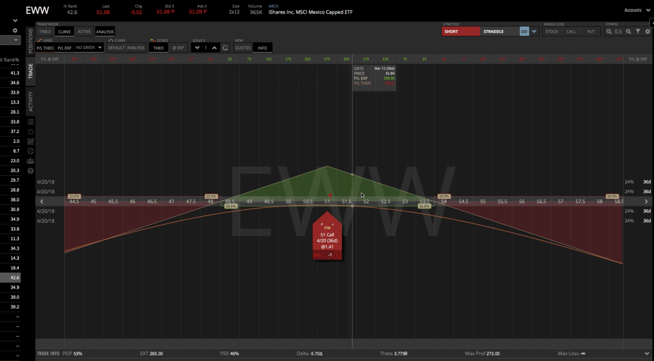The height and width of the screenshot is (361, 654).
Task: Select the Analysis curve option
Action: pyautogui.click(x=136, y=48)
